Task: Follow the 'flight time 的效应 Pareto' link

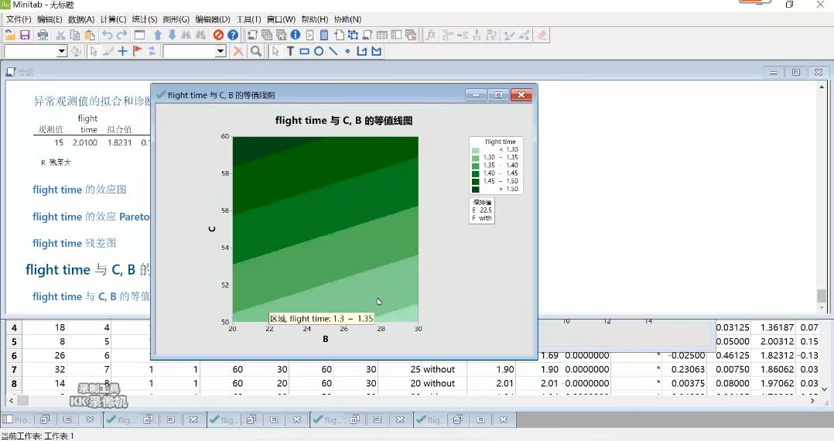Action: (91, 217)
